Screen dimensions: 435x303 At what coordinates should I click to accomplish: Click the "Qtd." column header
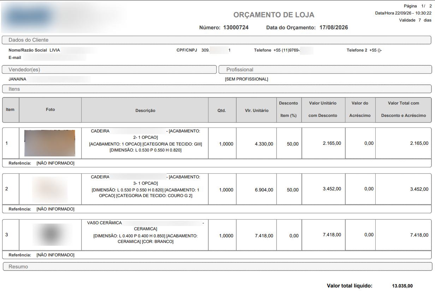[222, 111]
